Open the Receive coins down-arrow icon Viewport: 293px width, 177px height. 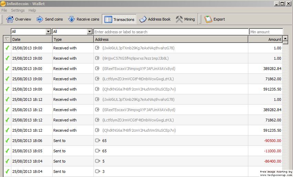tap(72, 19)
